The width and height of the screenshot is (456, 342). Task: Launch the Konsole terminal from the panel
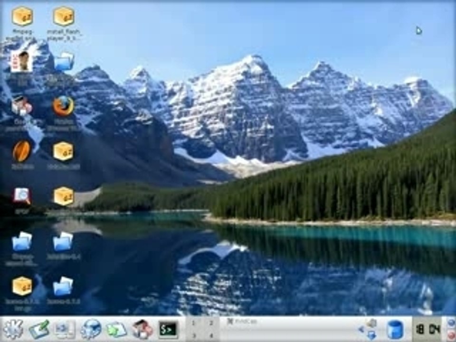(168, 330)
